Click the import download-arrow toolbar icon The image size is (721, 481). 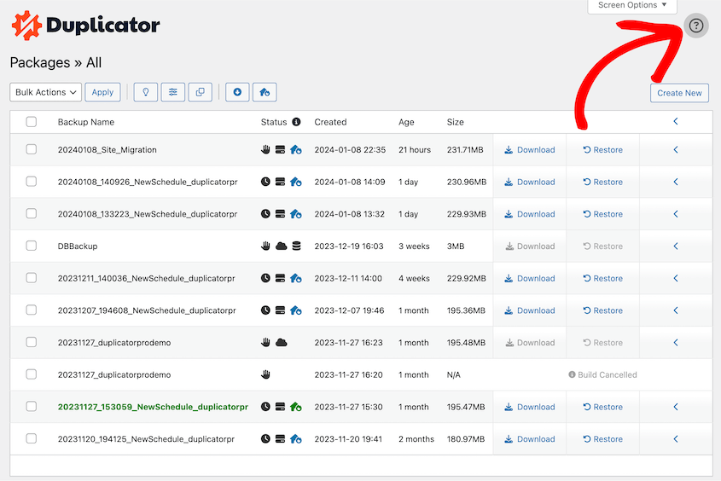pos(237,92)
